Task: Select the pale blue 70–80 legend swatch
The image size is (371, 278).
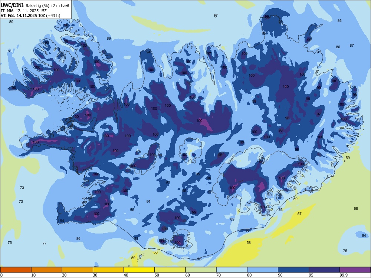Action: tap(232, 270)
